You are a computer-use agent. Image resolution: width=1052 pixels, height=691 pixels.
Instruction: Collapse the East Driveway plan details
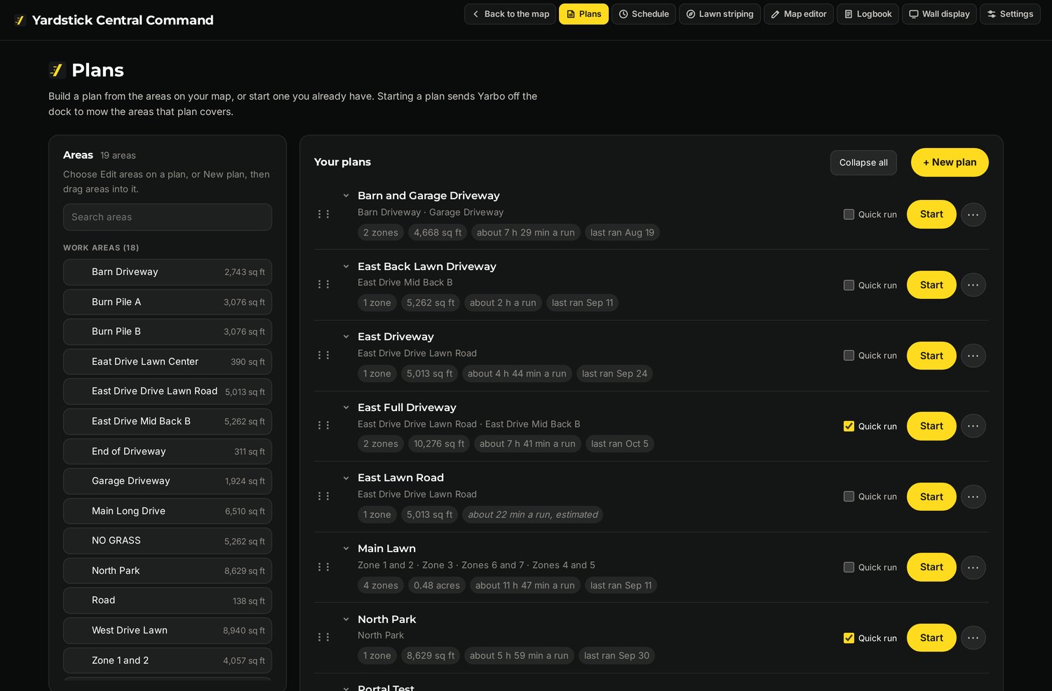click(x=346, y=337)
